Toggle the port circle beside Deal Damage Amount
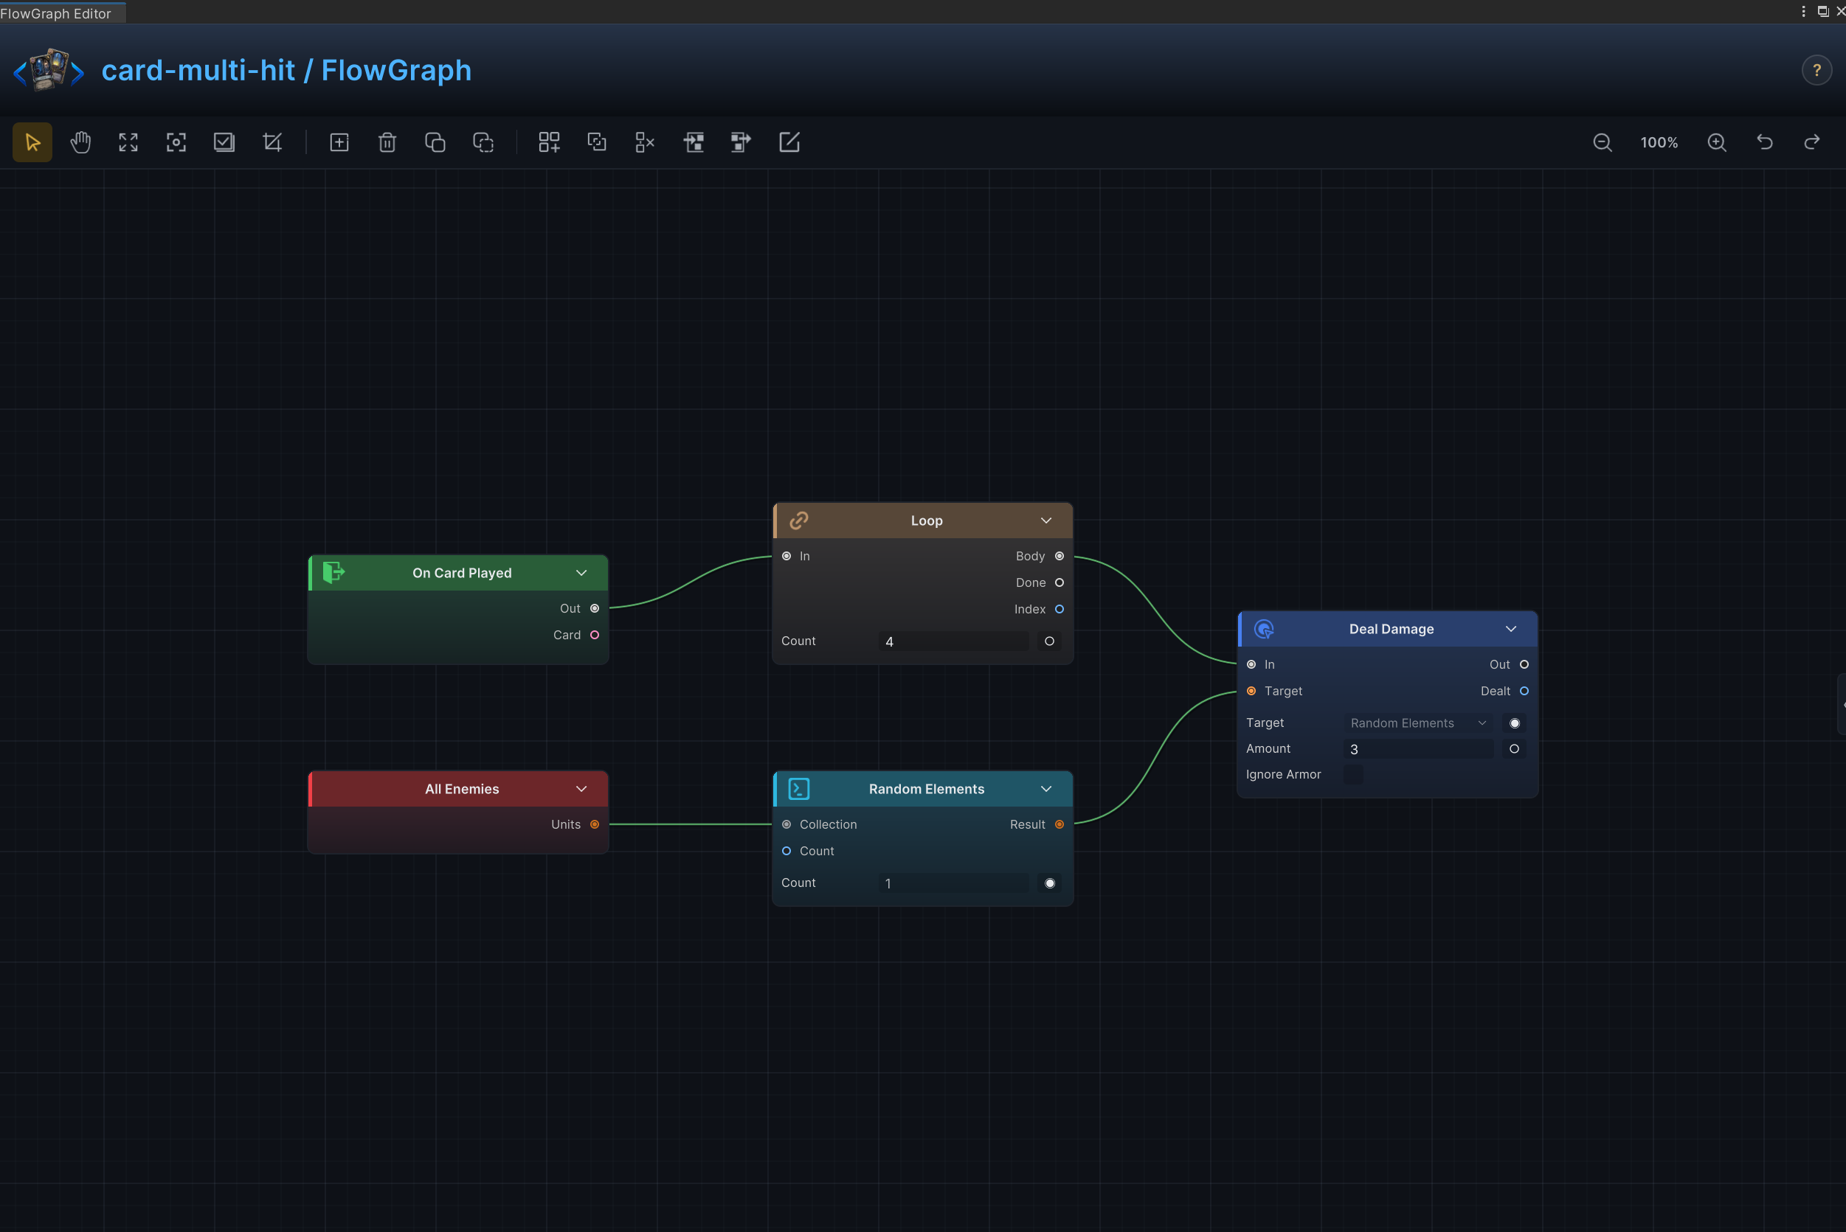This screenshot has height=1232, width=1846. 1514,749
